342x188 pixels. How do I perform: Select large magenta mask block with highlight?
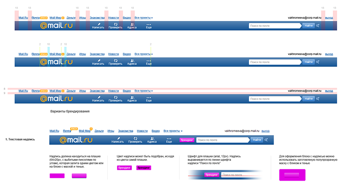(x=292, y=175)
